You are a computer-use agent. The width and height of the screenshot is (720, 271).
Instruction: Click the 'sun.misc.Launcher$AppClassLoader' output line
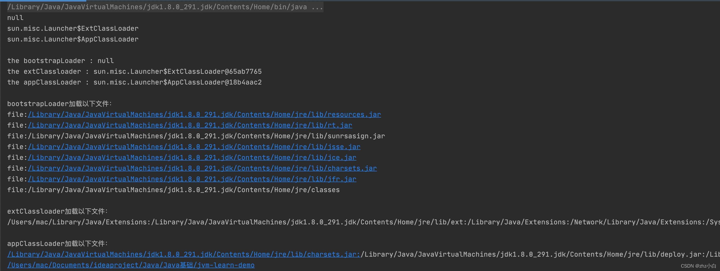(x=73, y=39)
